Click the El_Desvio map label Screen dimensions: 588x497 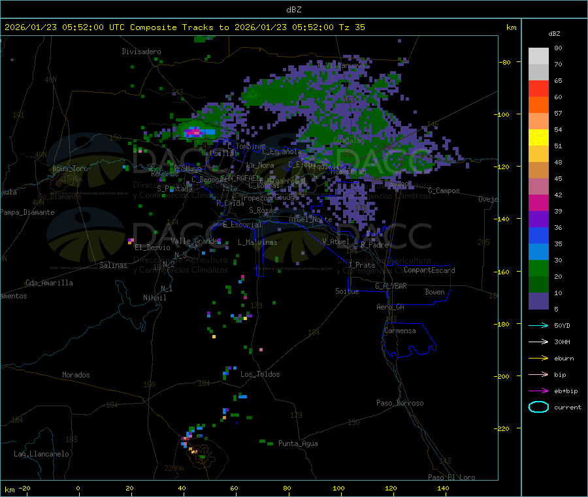[152, 248]
